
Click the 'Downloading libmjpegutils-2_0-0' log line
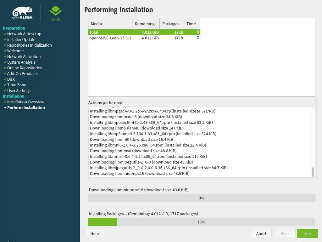coord(141,162)
